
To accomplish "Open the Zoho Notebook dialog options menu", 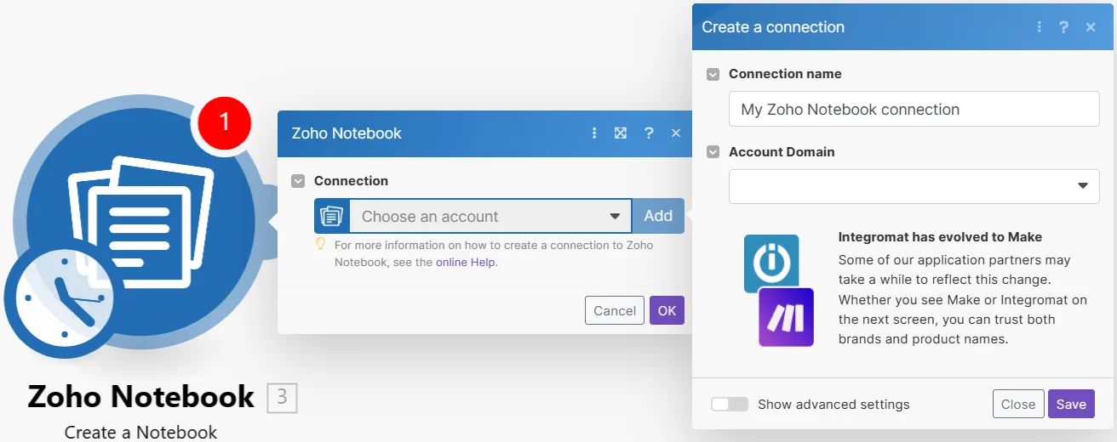I will click(595, 133).
